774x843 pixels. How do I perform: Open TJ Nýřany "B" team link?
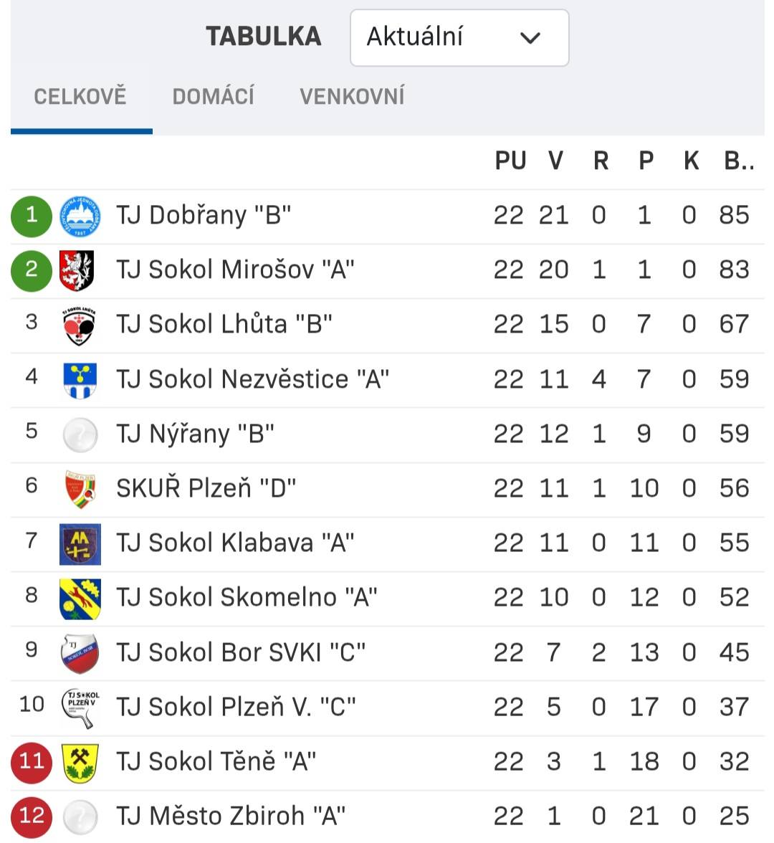click(195, 434)
